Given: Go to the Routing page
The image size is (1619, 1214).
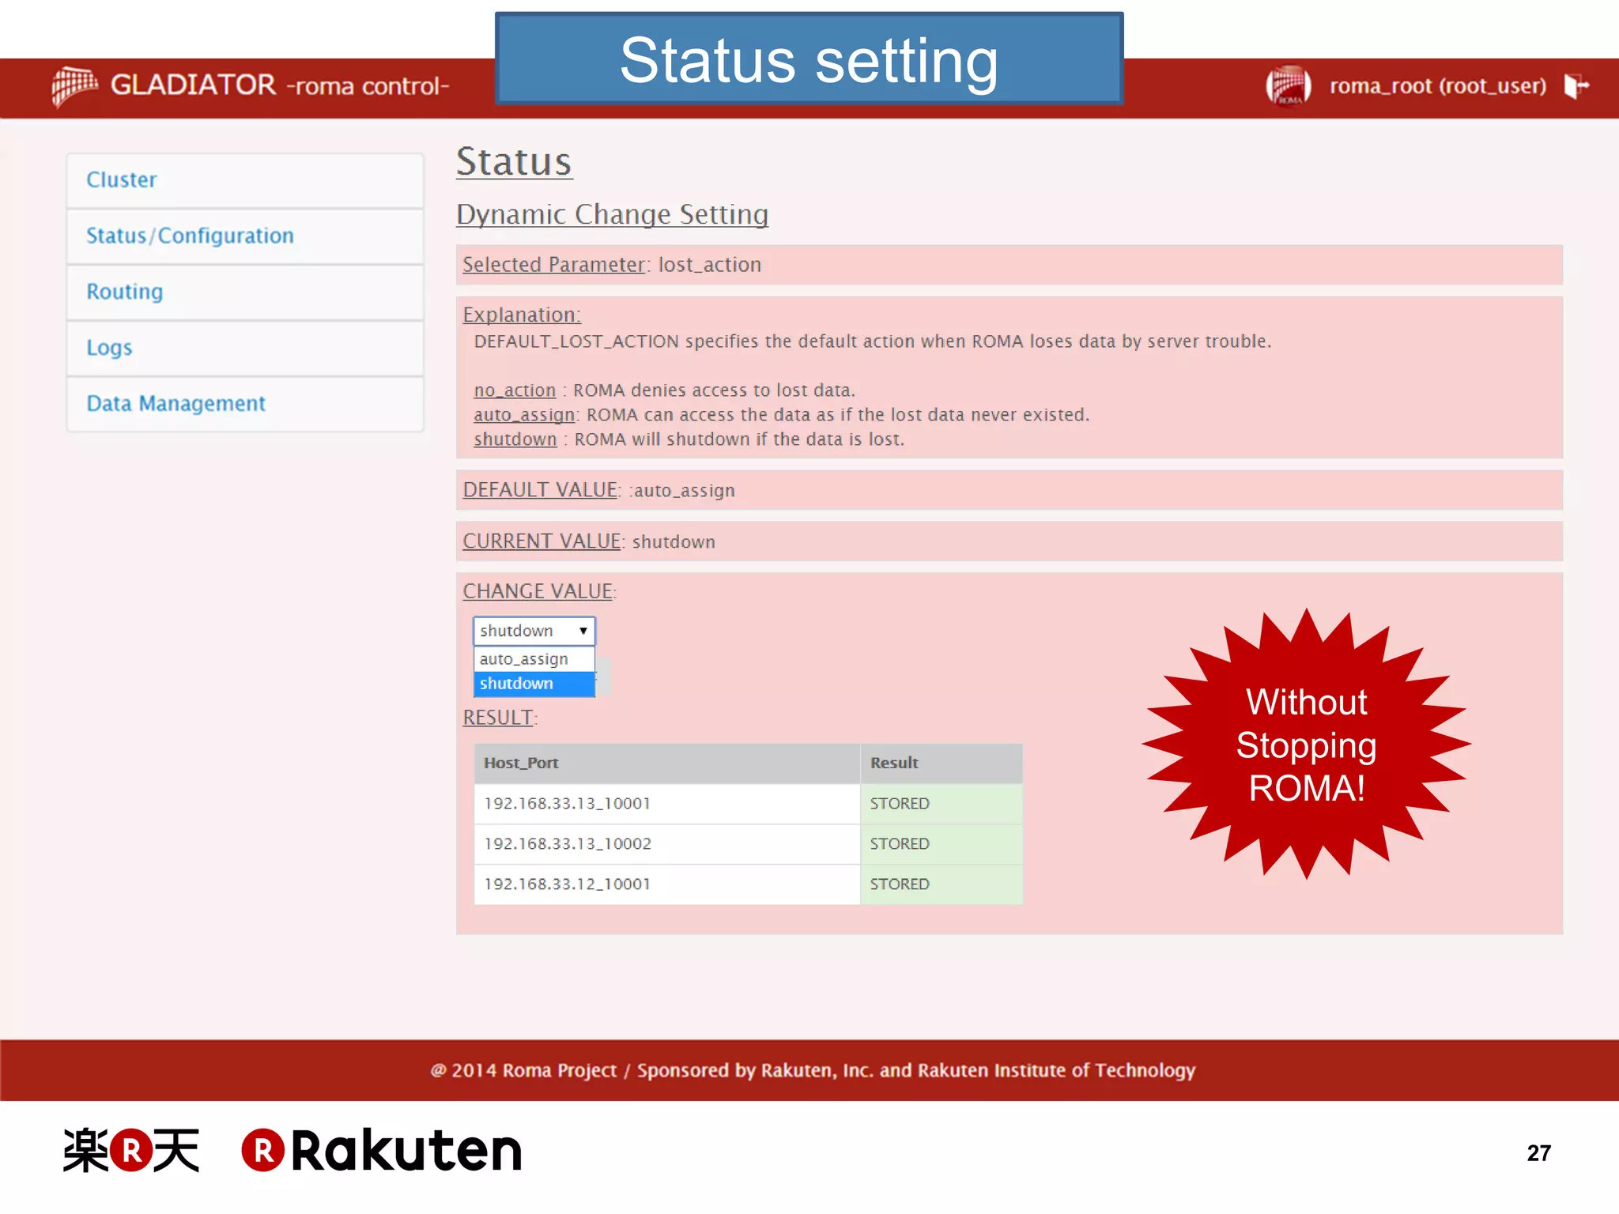Looking at the screenshot, I should 125,292.
